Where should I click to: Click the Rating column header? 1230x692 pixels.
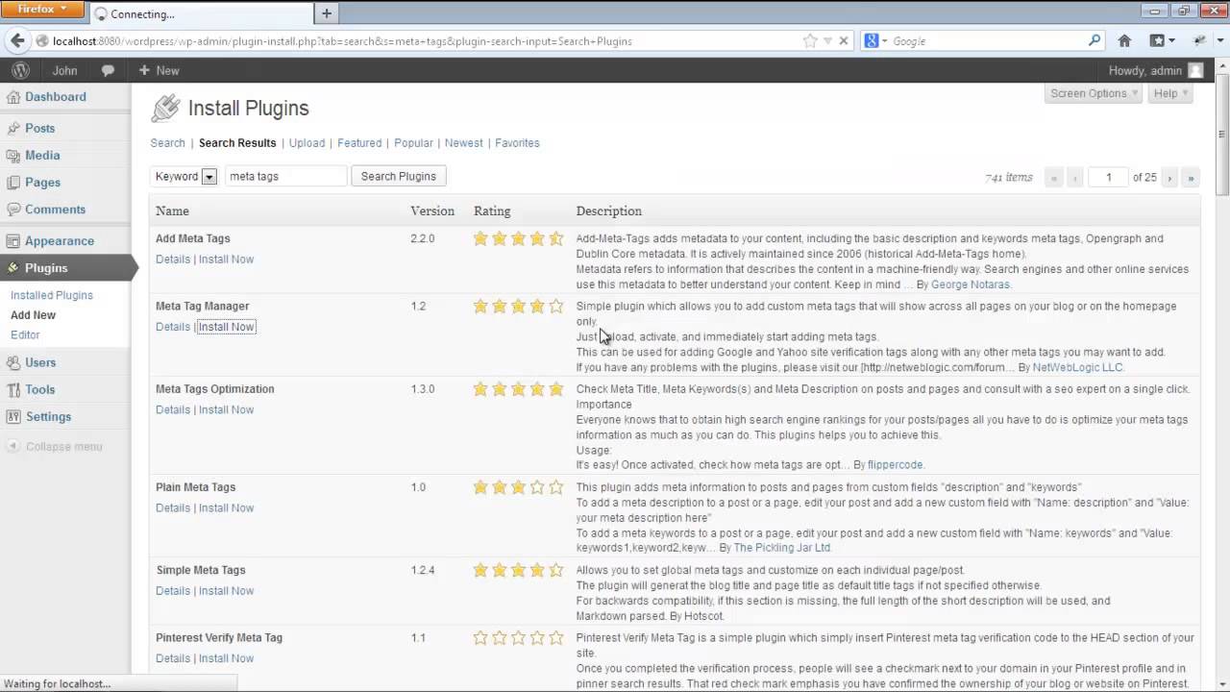(492, 211)
